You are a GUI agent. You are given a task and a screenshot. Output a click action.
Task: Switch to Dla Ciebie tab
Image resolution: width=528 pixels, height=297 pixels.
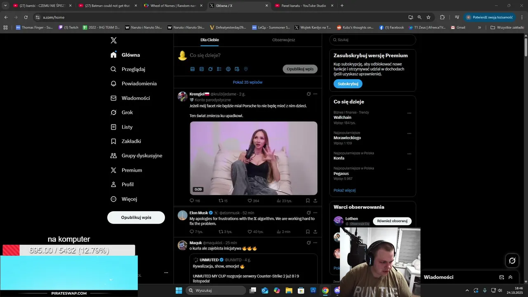[210, 40]
